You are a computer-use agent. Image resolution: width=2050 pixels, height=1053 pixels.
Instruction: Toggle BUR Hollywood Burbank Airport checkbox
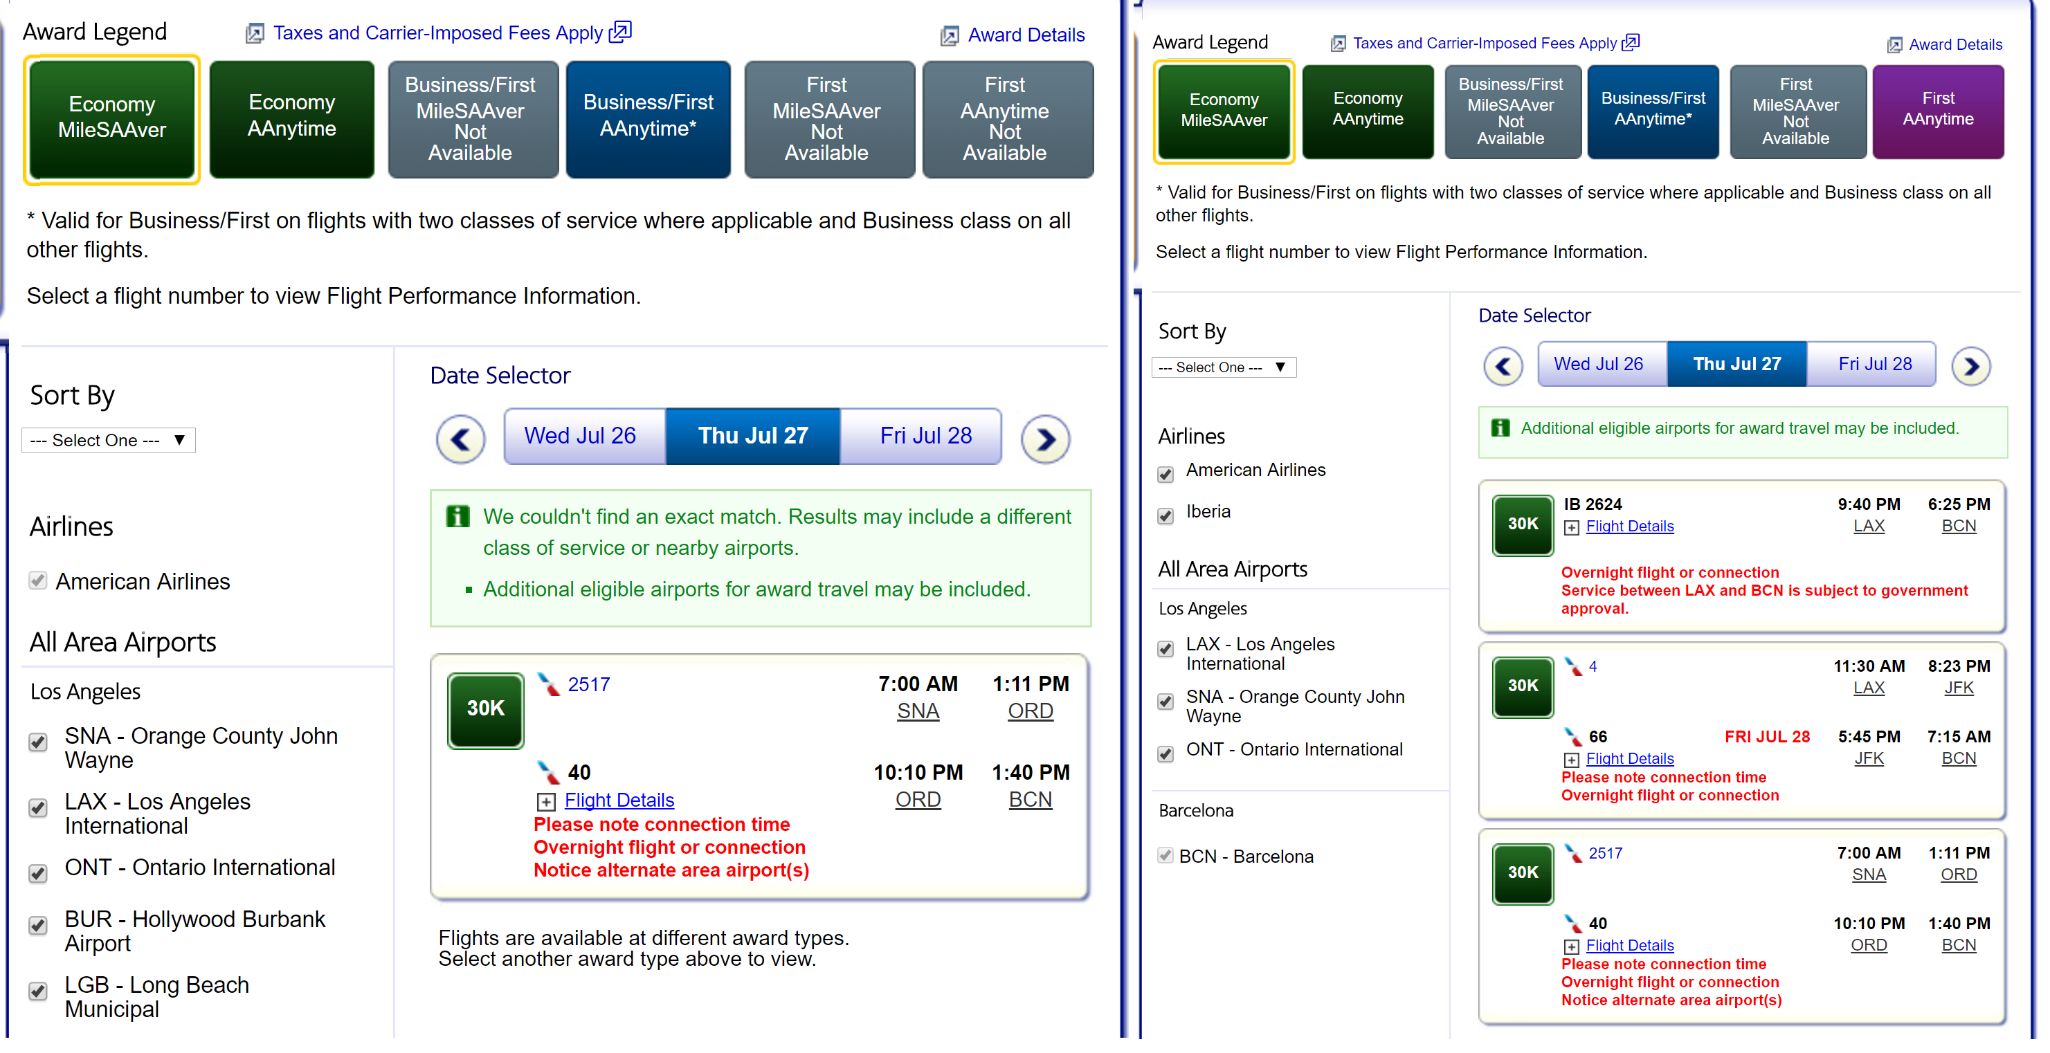click(37, 925)
